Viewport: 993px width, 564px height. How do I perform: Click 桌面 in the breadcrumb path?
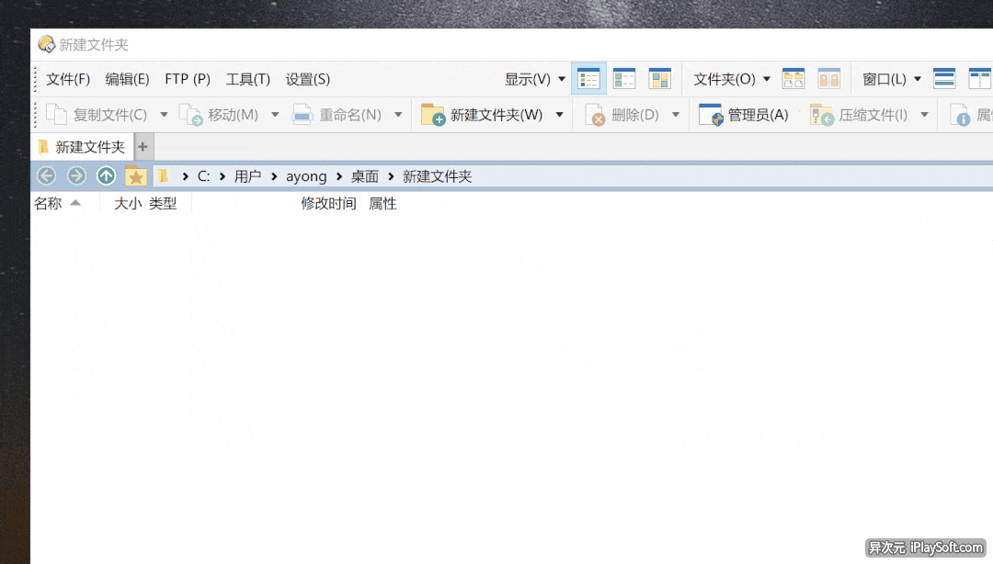click(x=365, y=176)
